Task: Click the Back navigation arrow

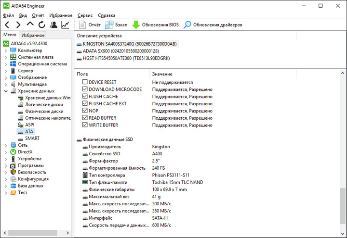Action: click(x=7, y=25)
